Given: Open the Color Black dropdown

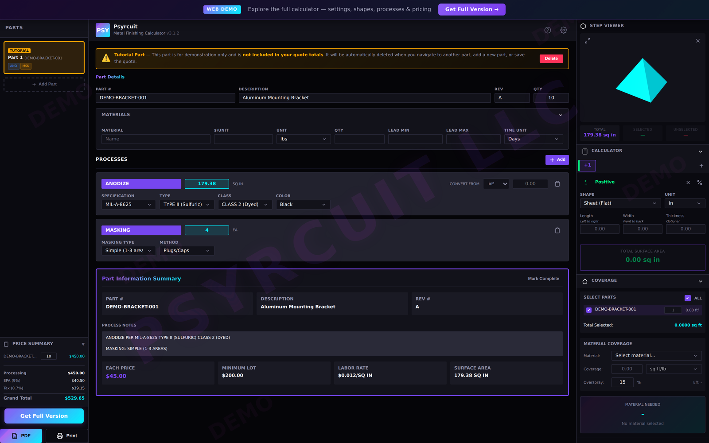Looking at the screenshot, I should pos(303,205).
